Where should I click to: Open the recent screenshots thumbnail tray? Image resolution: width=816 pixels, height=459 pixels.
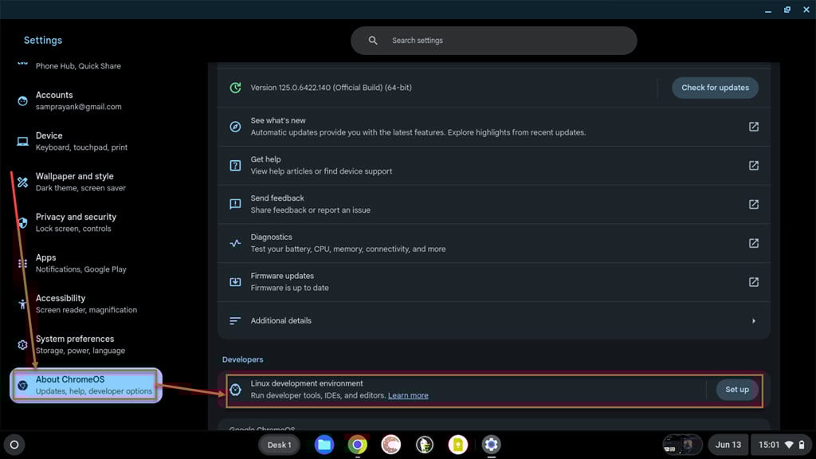click(682, 445)
